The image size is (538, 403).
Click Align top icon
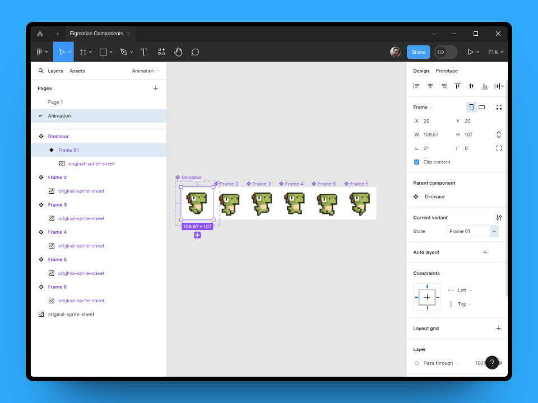point(457,86)
